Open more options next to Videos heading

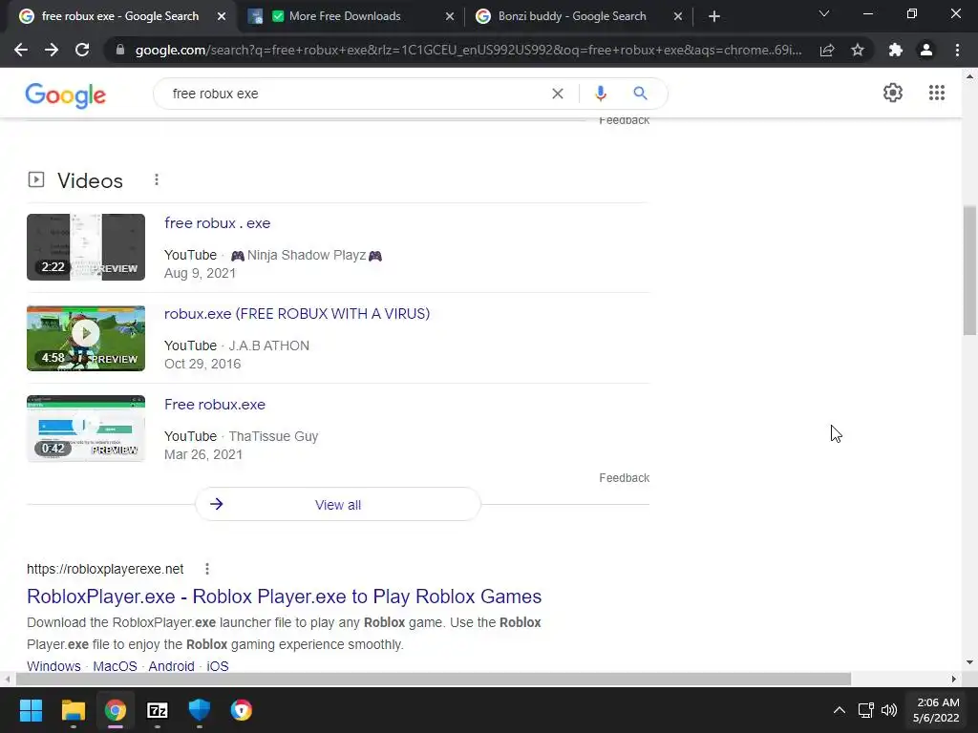point(157,179)
